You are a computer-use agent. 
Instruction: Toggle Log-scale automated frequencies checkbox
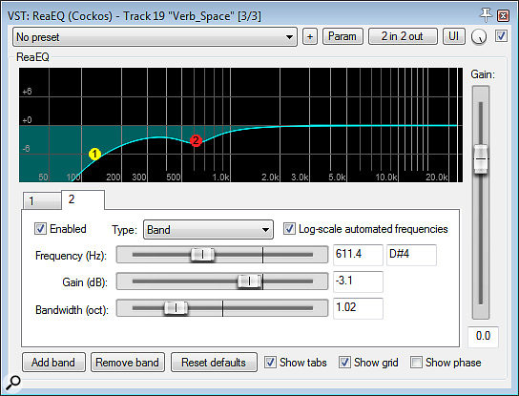coord(289,229)
